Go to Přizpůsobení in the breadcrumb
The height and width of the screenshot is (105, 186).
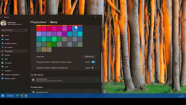(38, 22)
